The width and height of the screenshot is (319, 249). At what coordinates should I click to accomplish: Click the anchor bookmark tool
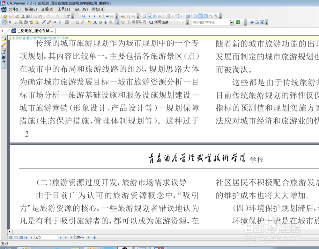click(105, 22)
